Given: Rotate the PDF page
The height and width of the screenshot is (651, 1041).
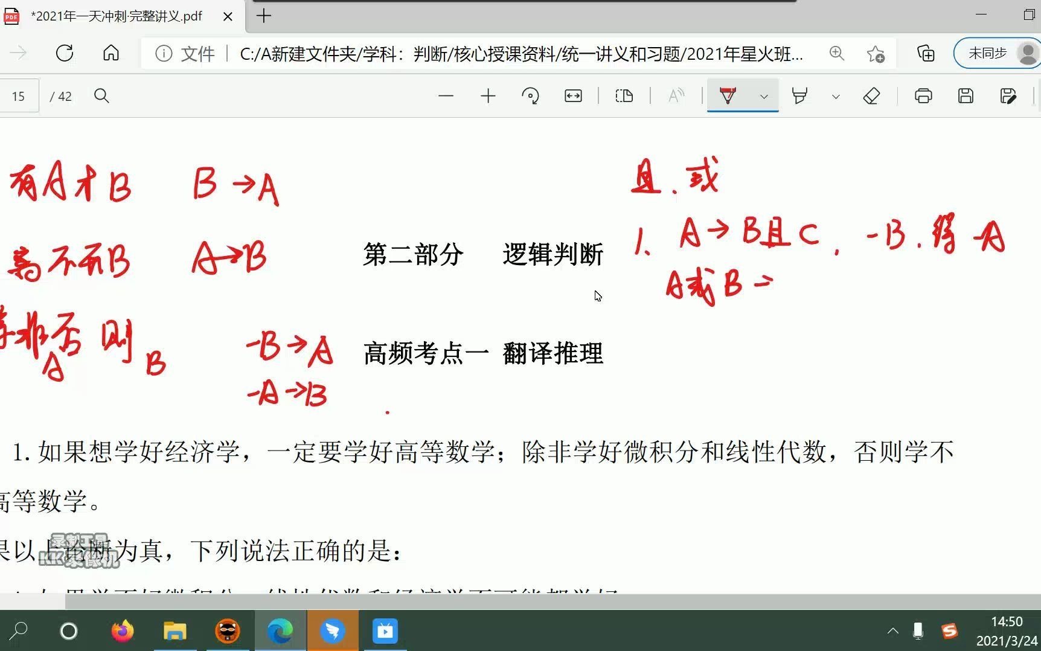Looking at the screenshot, I should coord(530,96).
